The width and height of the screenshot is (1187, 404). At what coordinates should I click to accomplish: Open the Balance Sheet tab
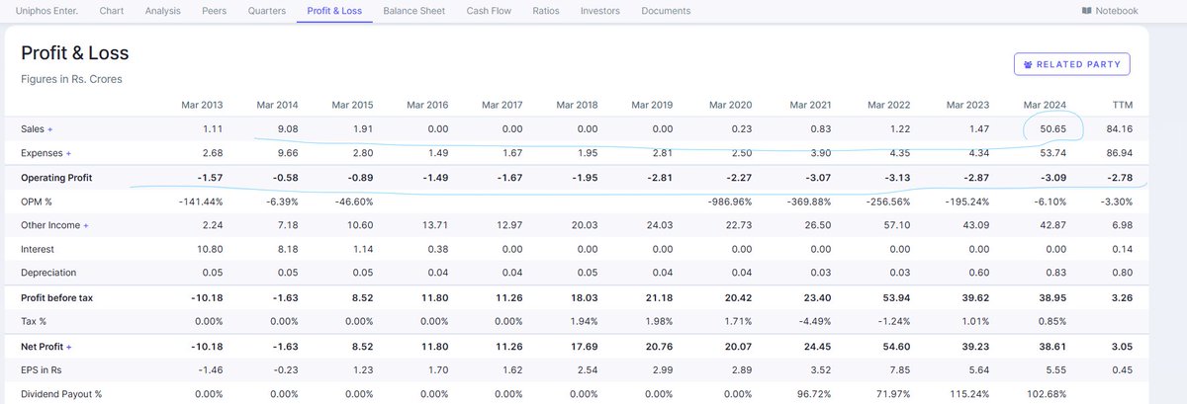coord(416,11)
